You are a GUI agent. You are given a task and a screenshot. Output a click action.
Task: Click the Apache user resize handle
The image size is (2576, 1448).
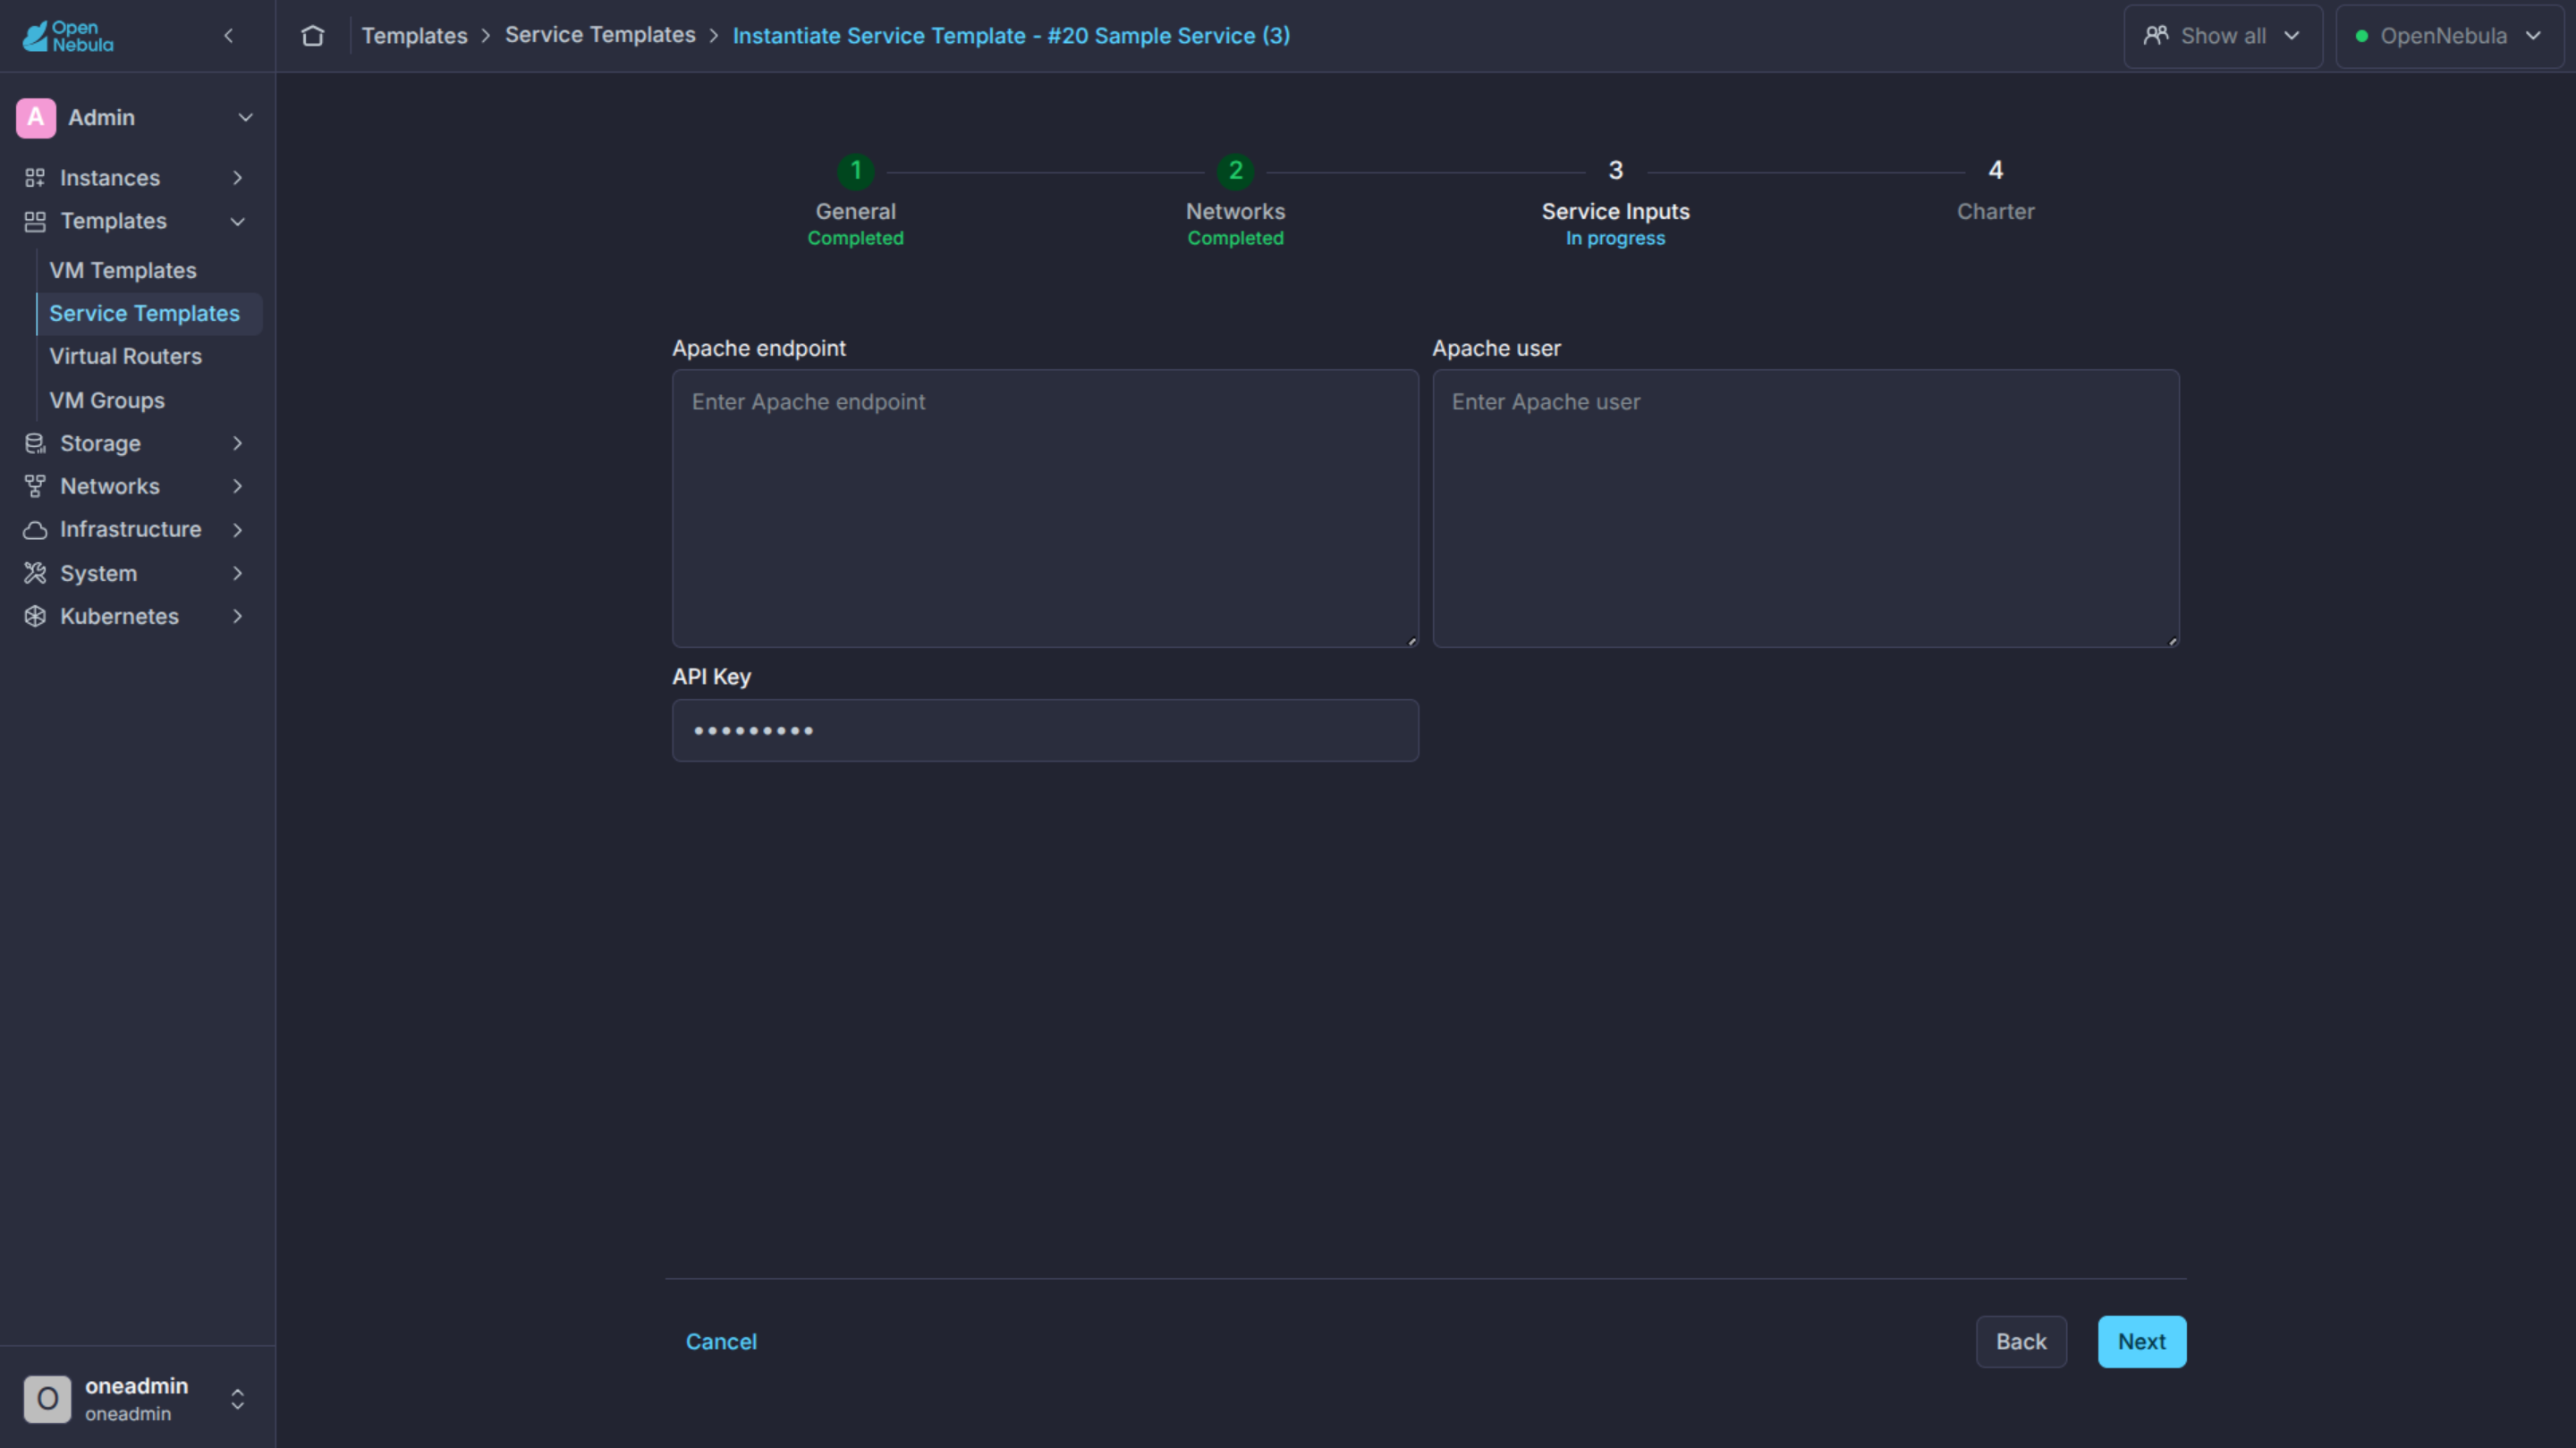click(2172, 641)
